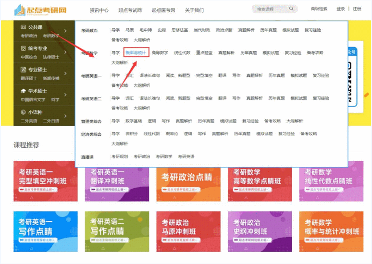Screen dimensions: 372x264
Task: Click 语法长难句 in 考研英语二 row
Action: 149,98
